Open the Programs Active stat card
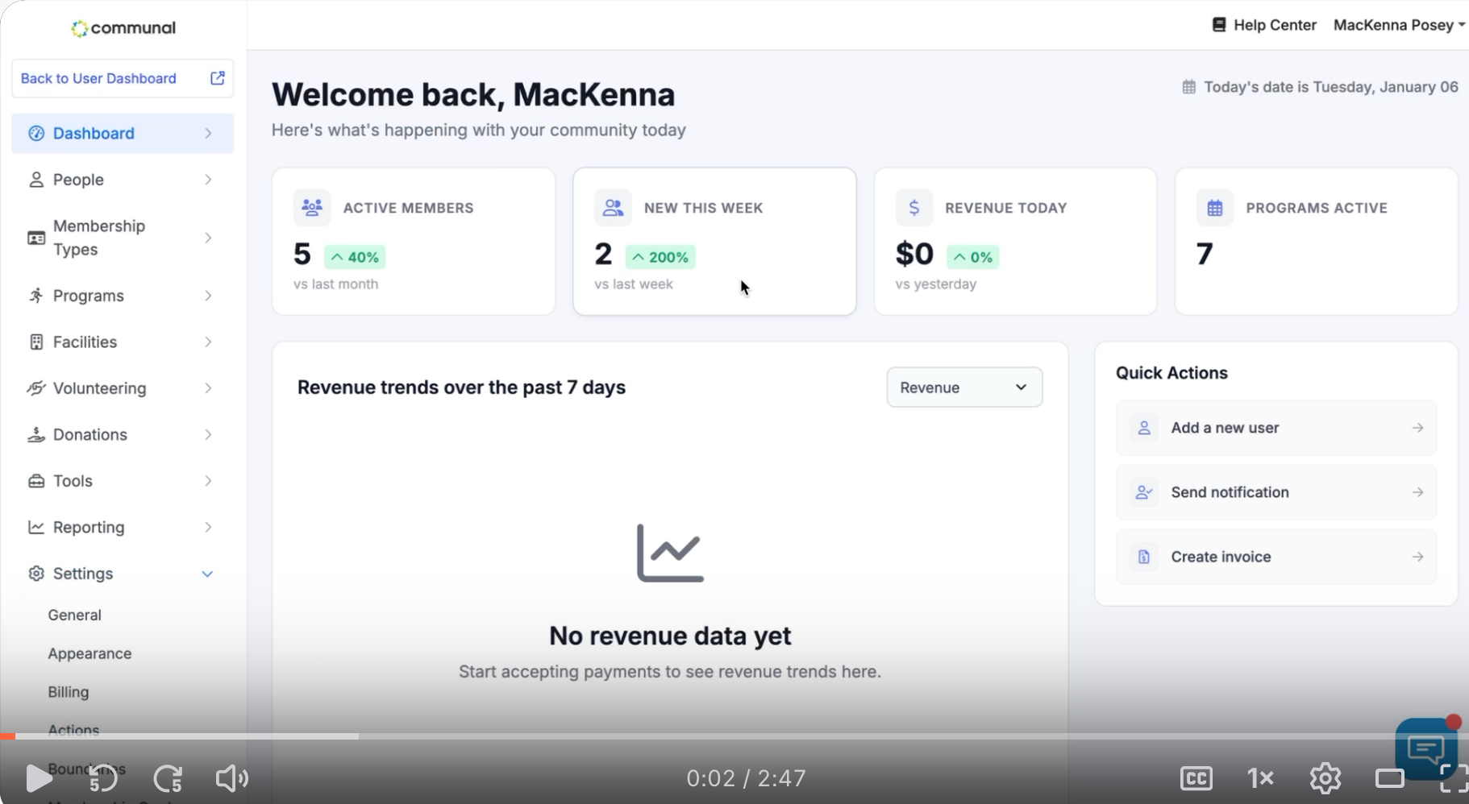This screenshot has height=804, width=1469. coord(1317,241)
